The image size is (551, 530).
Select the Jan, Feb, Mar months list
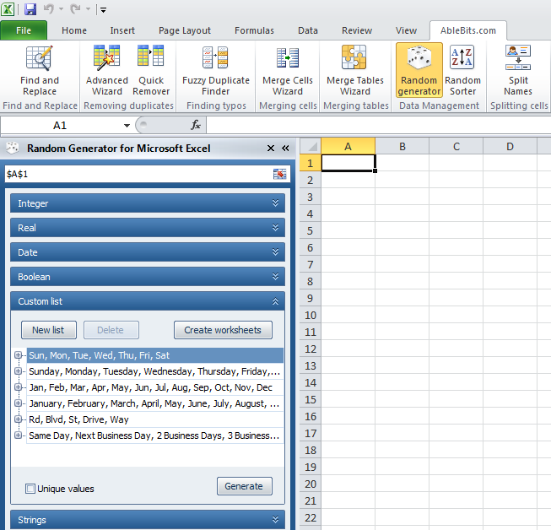point(155,387)
